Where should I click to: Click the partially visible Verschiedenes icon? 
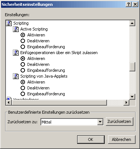tap(9, 99)
